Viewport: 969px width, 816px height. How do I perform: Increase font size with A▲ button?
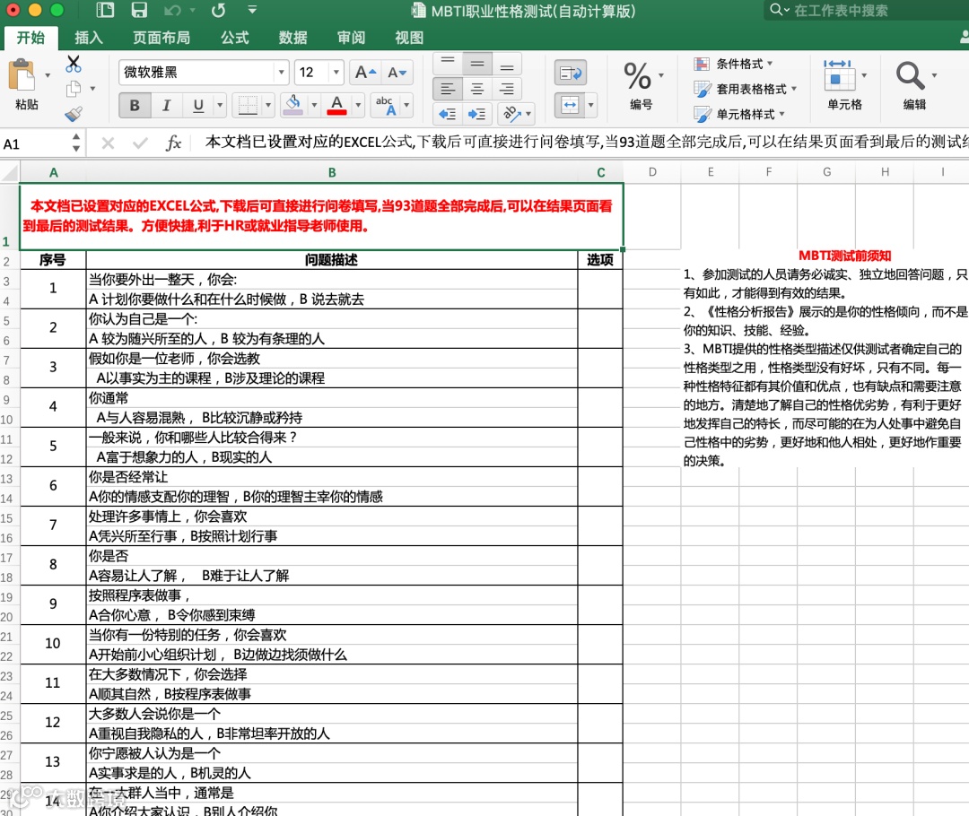pos(365,73)
